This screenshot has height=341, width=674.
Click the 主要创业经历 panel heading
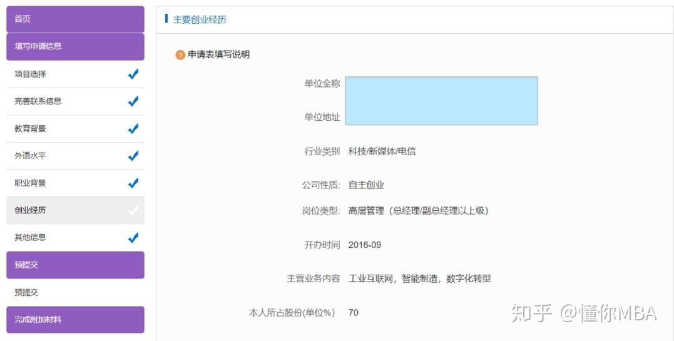coord(200,19)
